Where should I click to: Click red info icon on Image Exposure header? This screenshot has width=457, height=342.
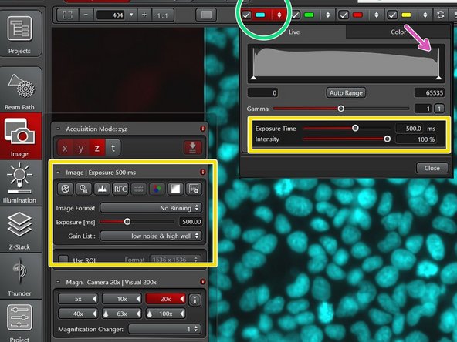point(202,173)
